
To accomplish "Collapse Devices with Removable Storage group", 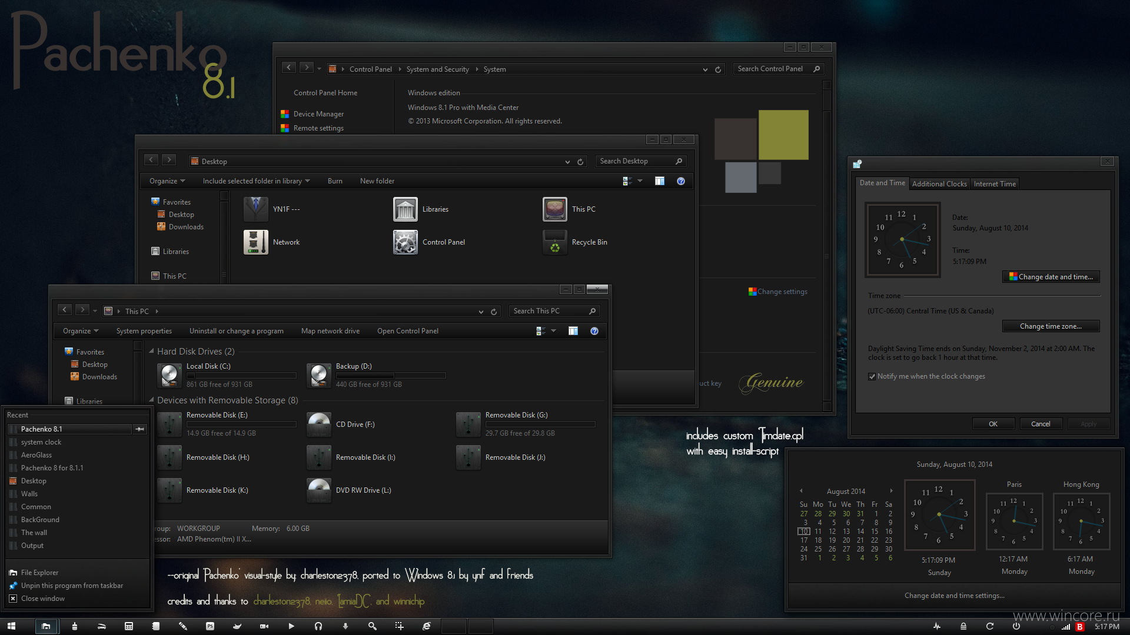I will pos(151,400).
